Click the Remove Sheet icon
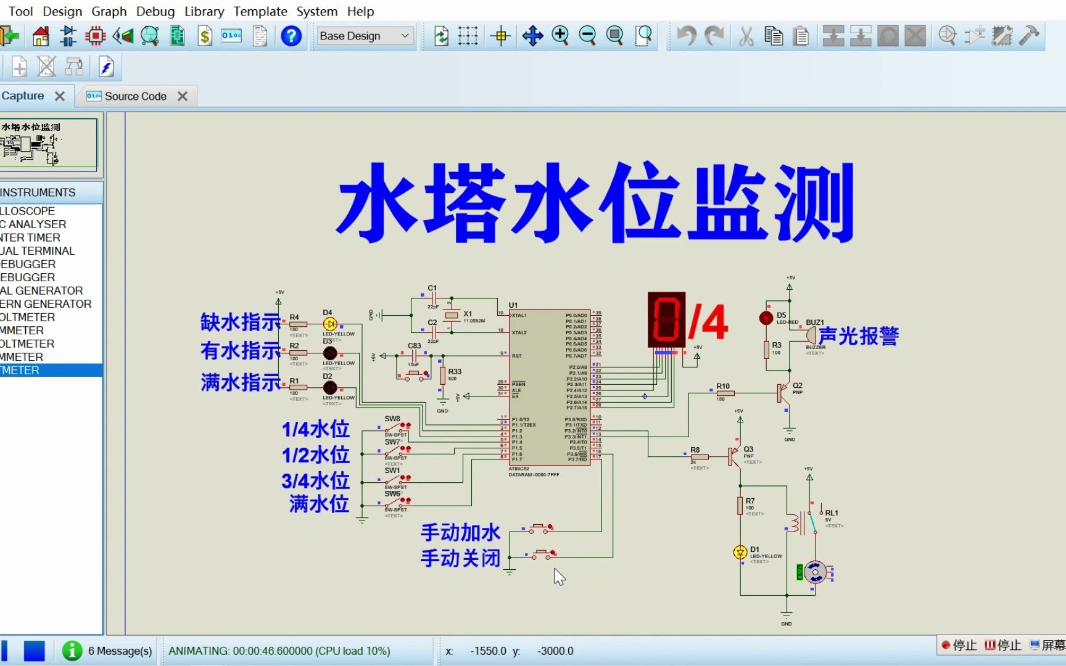 click(46, 67)
